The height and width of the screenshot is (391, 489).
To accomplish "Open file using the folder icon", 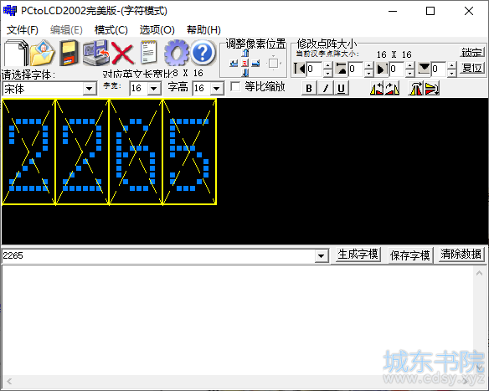I will pyautogui.click(x=43, y=53).
